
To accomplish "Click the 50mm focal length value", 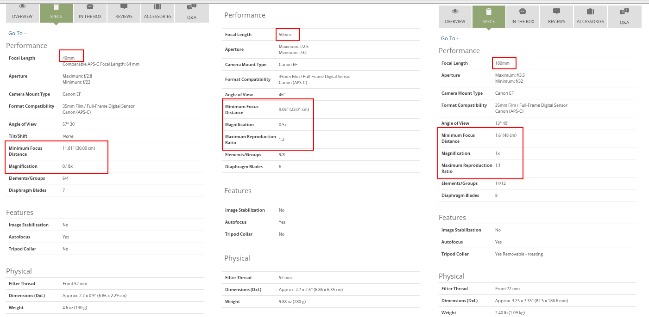I will click(285, 35).
